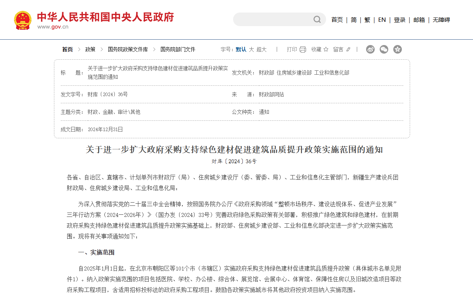
Task: Click the 收藏 star icon
Action: (326, 49)
